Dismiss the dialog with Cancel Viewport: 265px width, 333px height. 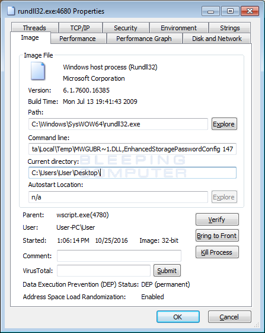click(x=229, y=316)
